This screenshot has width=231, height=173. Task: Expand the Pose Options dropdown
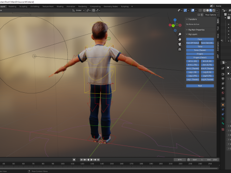click(x=212, y=15)
